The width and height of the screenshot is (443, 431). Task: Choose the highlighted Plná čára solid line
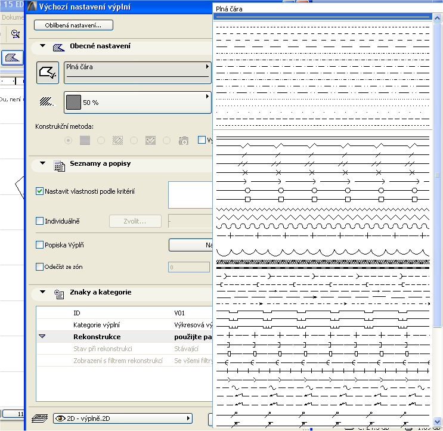323,17
